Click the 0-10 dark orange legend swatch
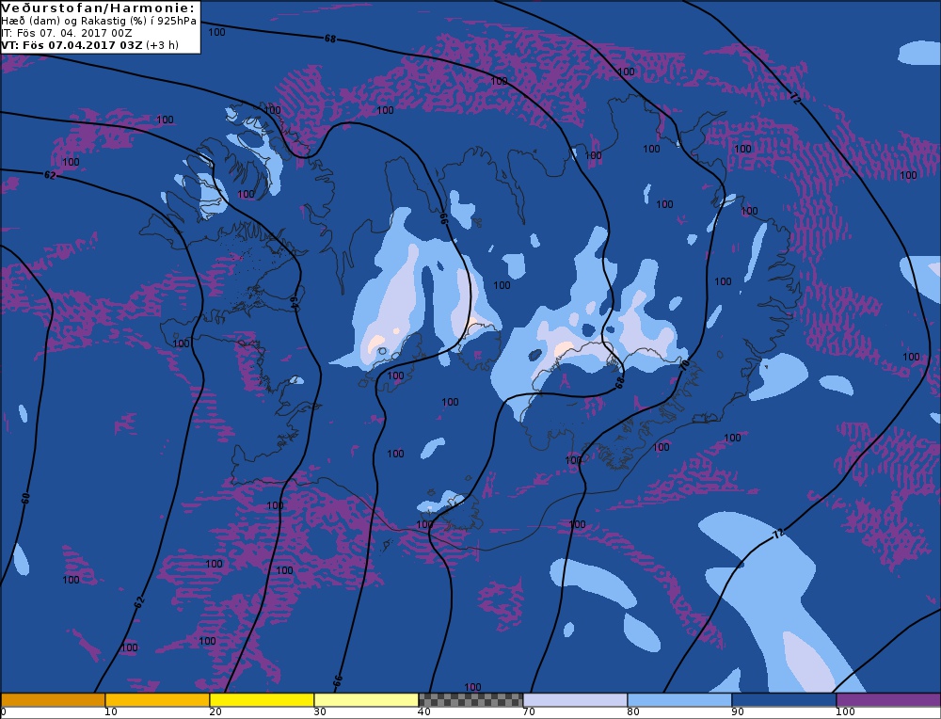Screen dimensions: 941x719 pyautogui.click(x=53, y=700)
